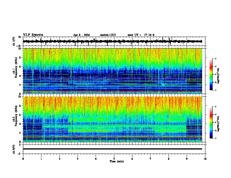Click the "0" tick on the time axis
Screen dimensions: 231x178
pyautogui.click(x=23, y=159)
